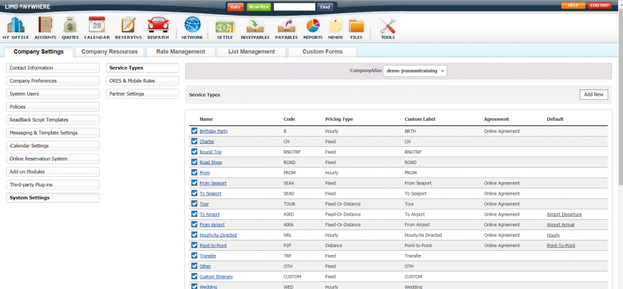
Task: Select Service Types submenu item
Action: (x=142, y=68)
